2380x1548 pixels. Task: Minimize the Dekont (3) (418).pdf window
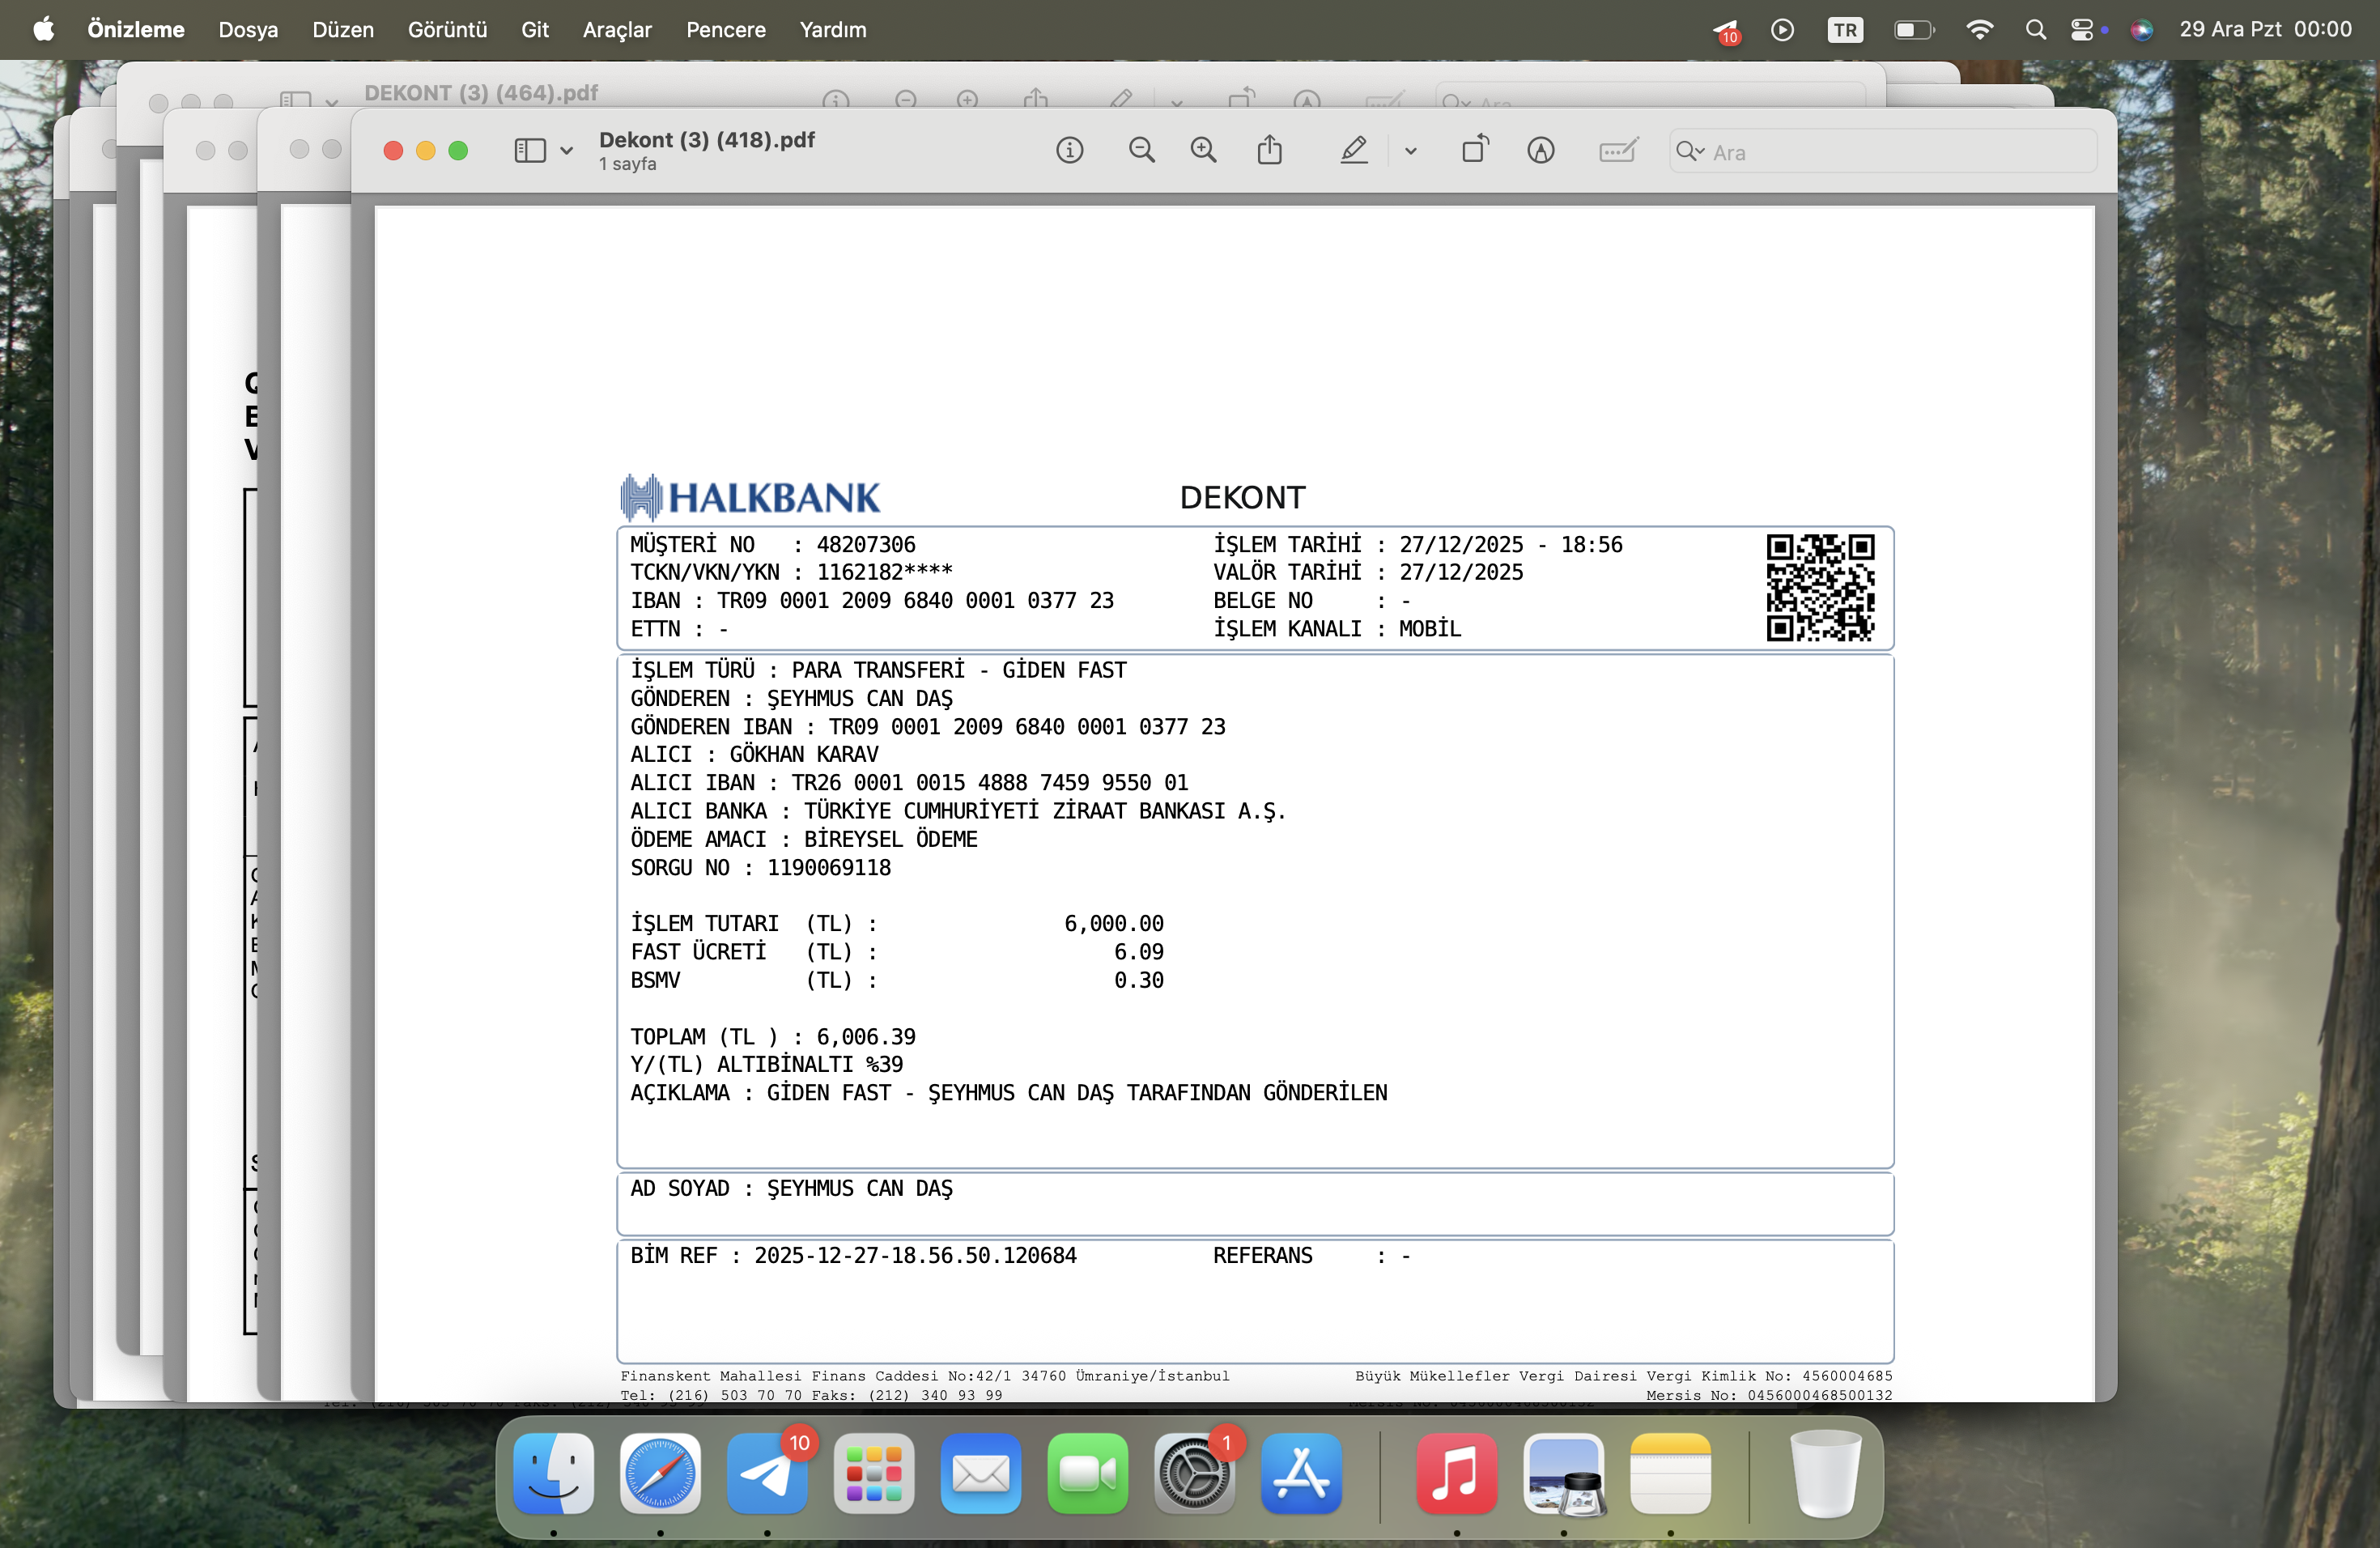(425, 151)
